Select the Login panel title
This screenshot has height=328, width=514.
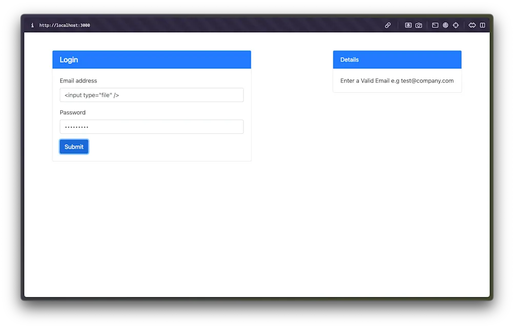[69, 59]
